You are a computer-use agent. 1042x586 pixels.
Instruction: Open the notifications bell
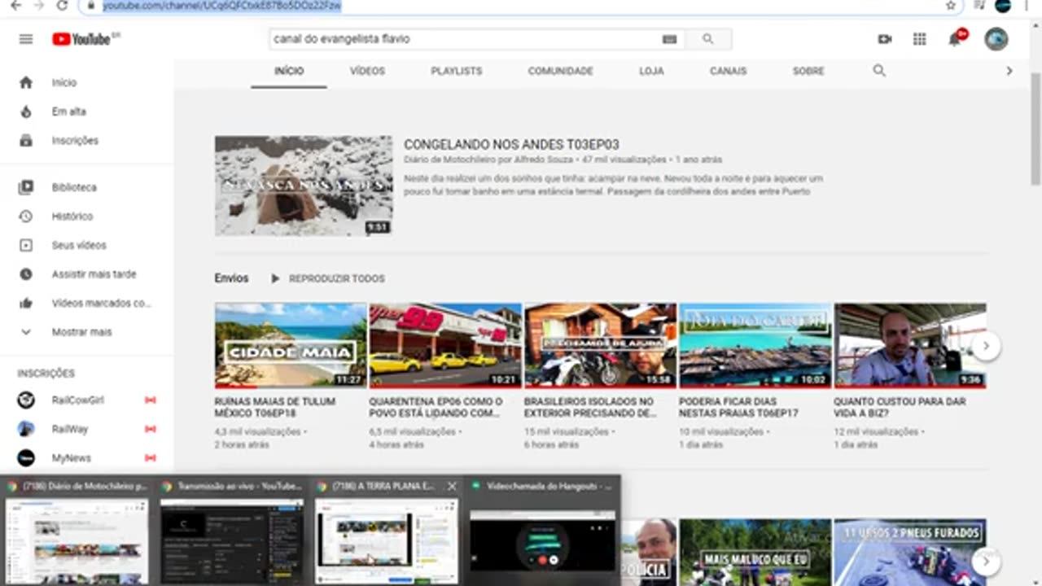click(956, 38)
